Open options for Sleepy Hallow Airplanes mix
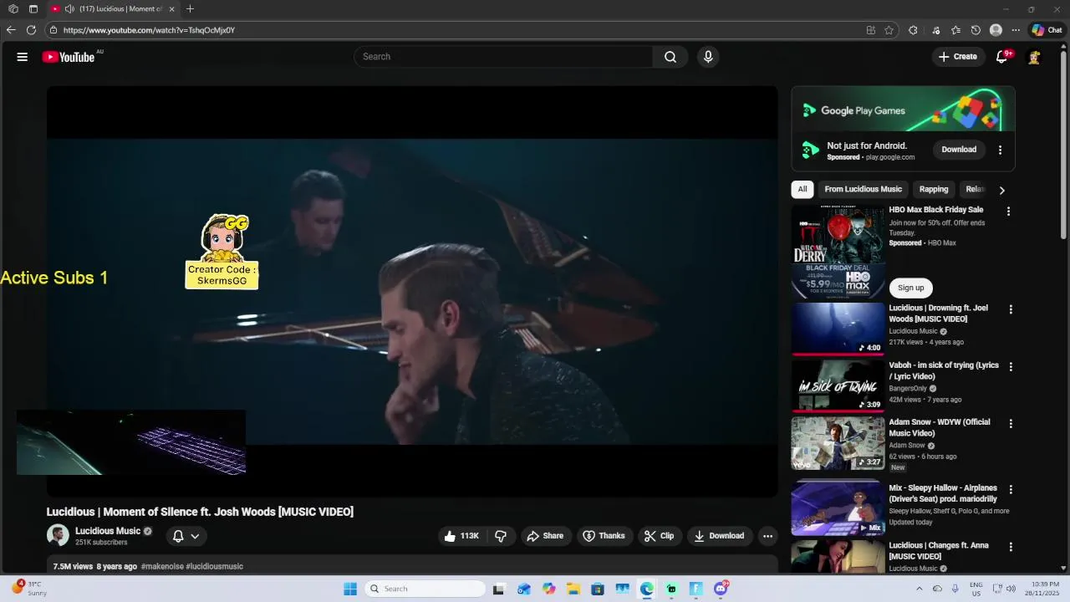The image size is (1070, 602). pos(1011,490)
